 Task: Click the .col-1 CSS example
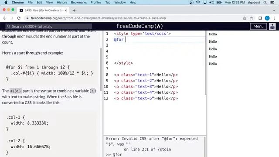pos(27,123)
